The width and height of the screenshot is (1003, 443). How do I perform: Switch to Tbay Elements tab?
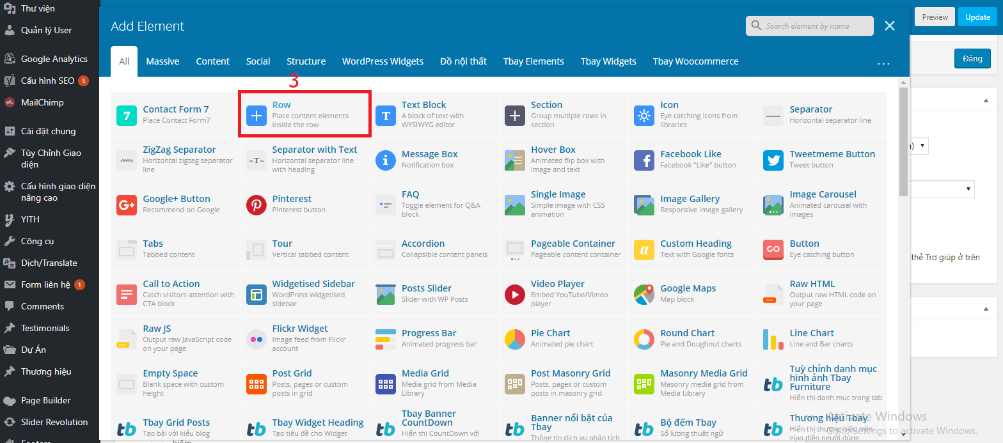coord(533,61)
